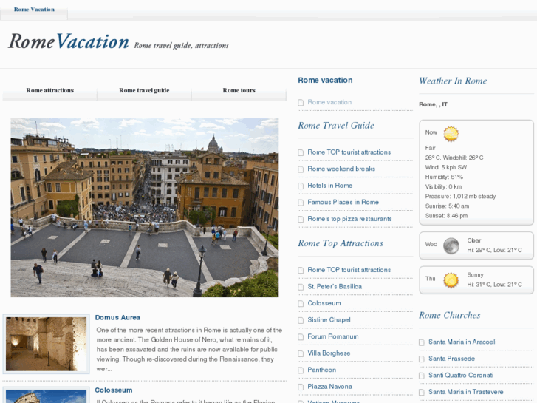Viewport: 537px width, 403px height.
Task: Open the Domus Aurea article title
Action: [x=117, y=318]
